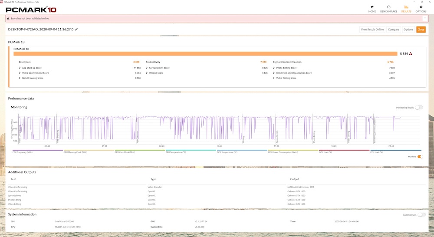This screenshot has width=434, height=237.
Task: Click the warning icon in validation banner
Action: click(9, 19)
